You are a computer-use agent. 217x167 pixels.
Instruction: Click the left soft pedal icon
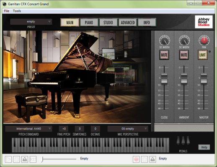[x=178, y=141]
